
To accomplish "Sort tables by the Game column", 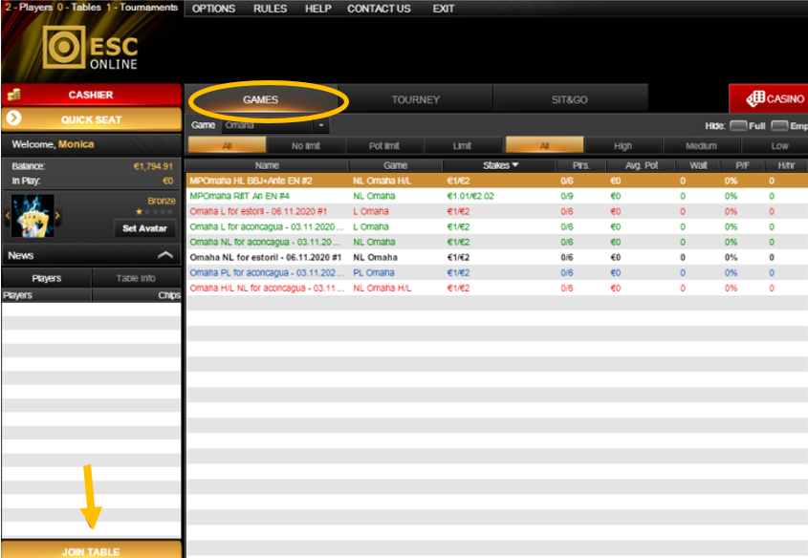I will 395,165.
